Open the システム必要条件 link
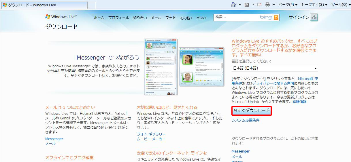 (x=246, y=120)
